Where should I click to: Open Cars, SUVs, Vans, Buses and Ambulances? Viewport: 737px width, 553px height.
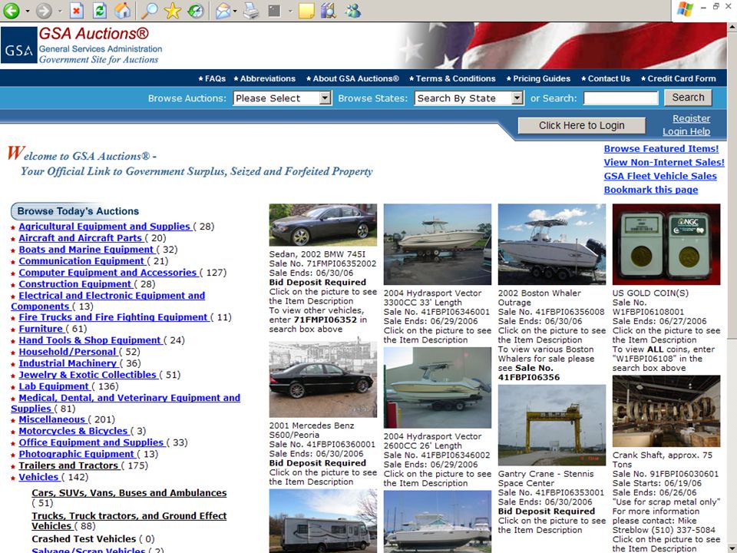[x=129, y=493]
